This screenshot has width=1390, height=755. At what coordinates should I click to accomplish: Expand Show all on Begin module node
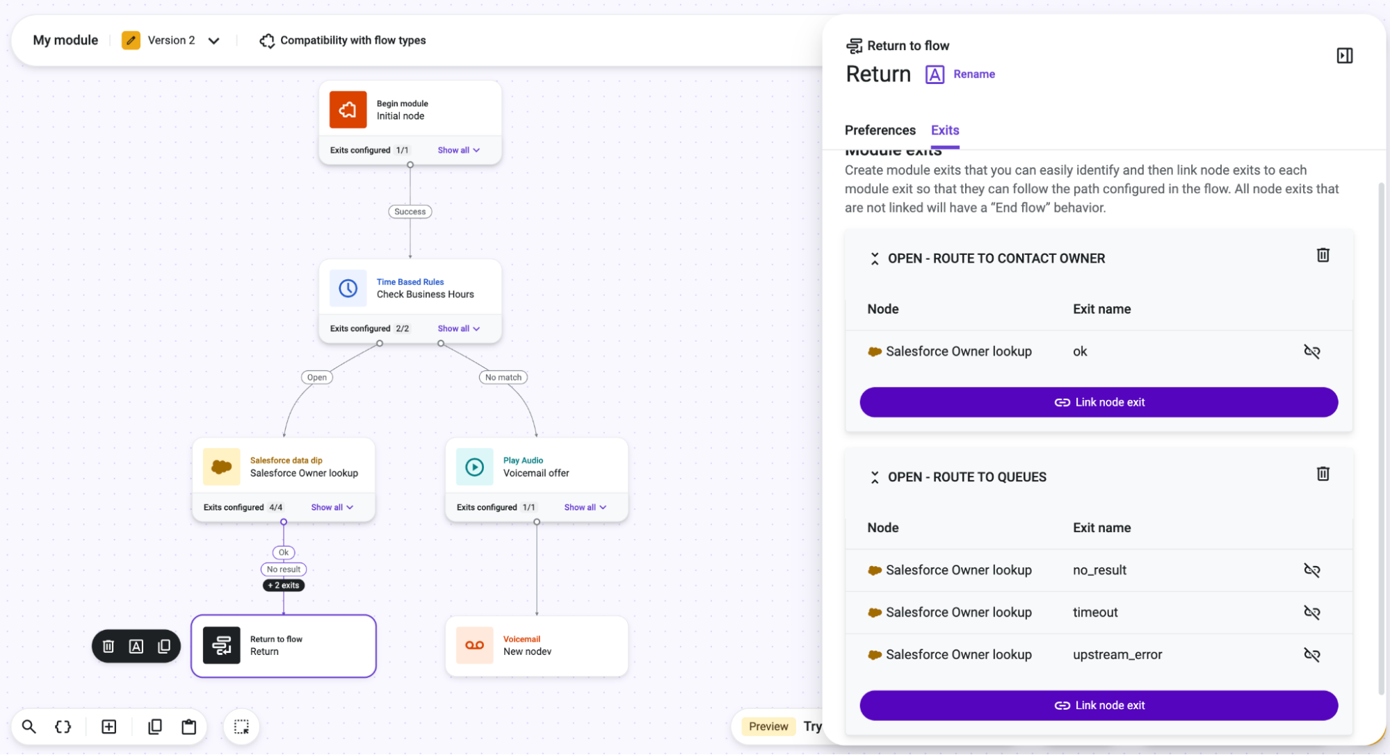click(x=458, y=150)
